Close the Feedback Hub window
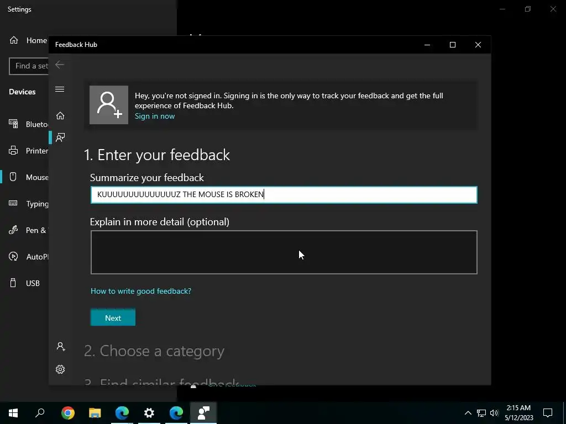The image size is (566, 424). click(x=478, y=45)
